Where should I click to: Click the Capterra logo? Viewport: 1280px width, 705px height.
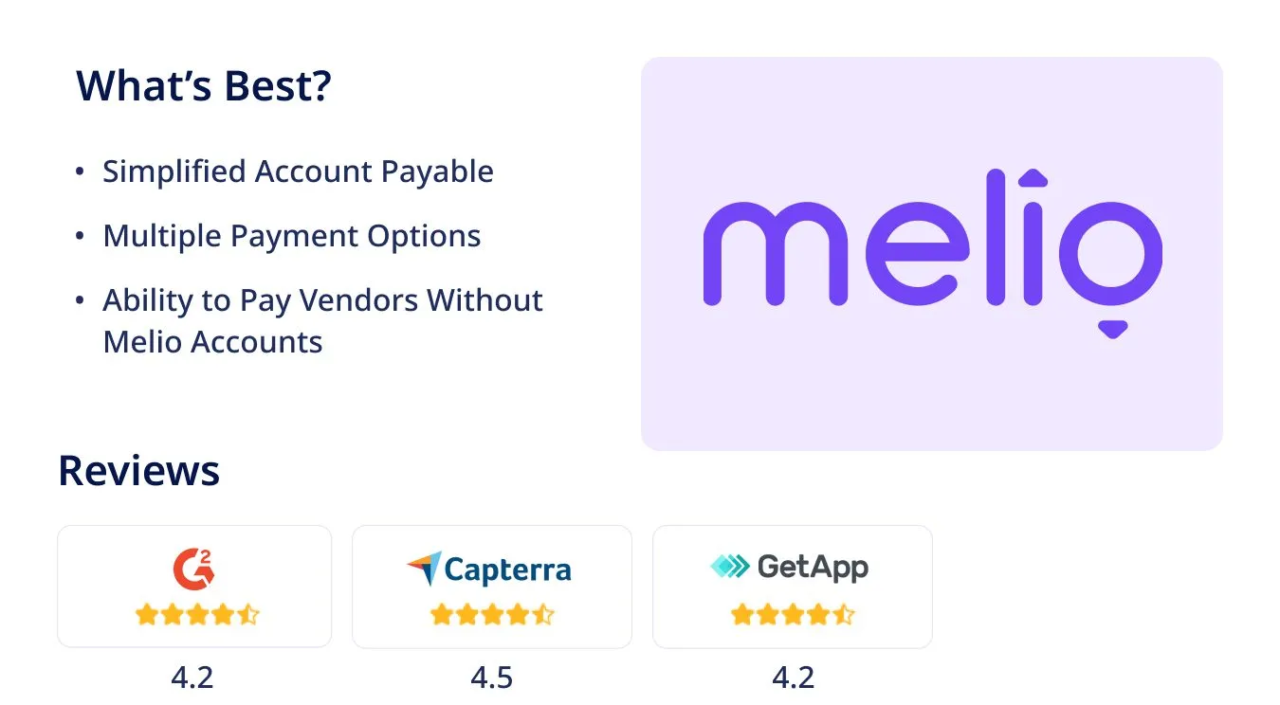coord(489,569)
